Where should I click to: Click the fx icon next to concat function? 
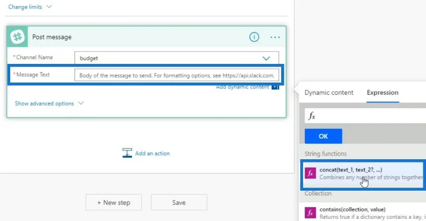click(310, 173)
